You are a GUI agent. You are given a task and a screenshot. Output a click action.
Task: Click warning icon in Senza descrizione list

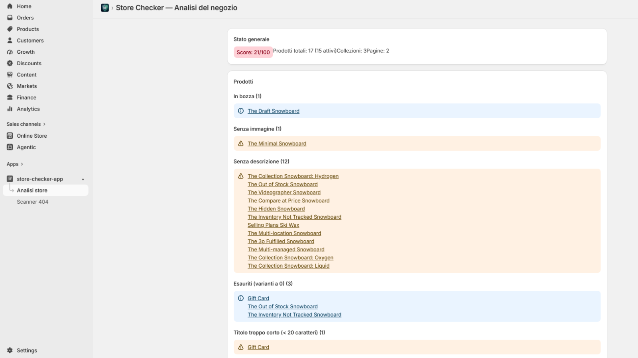click(241, 176)
